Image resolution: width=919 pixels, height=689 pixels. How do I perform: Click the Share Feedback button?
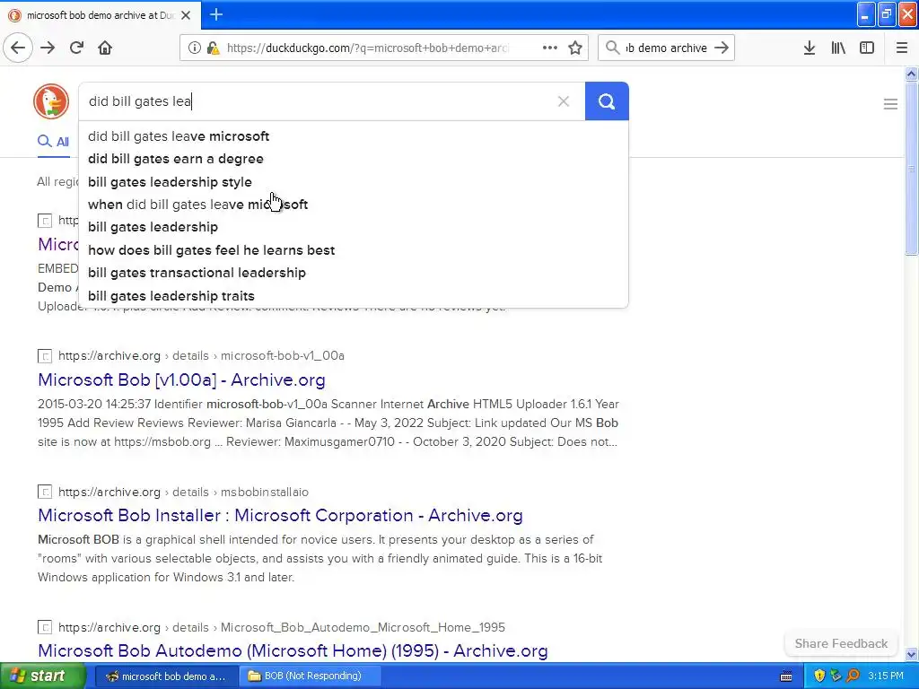coord(841,643)
